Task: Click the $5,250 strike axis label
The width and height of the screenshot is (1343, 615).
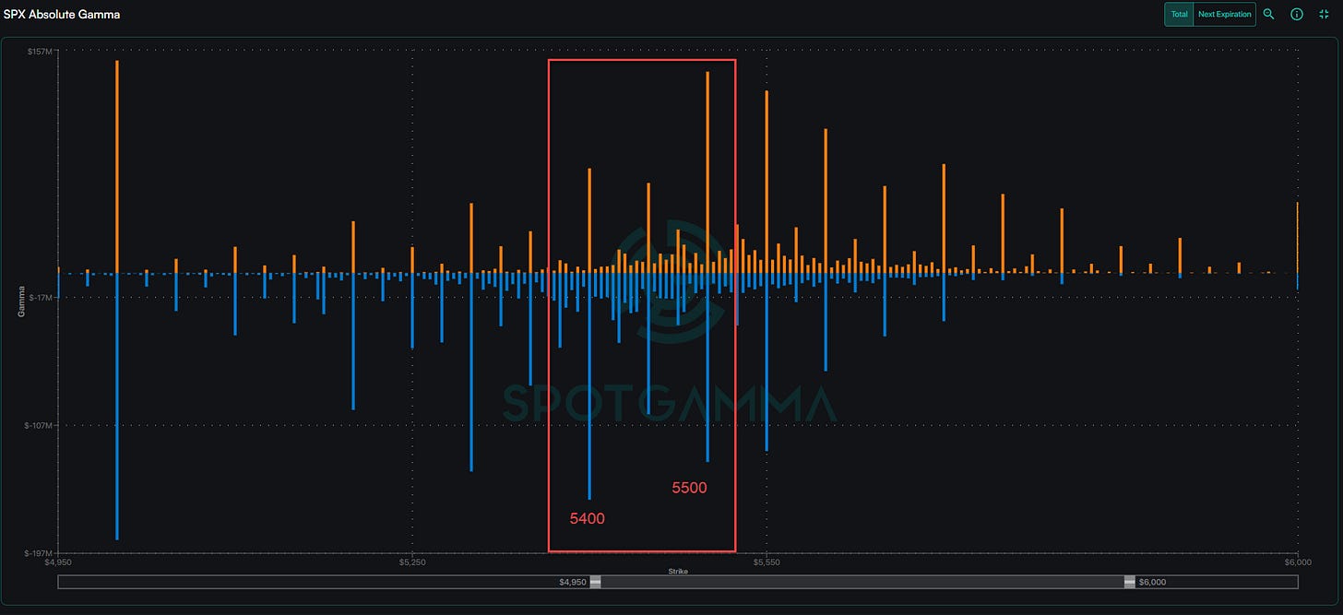Action: [x=412, y=562]
